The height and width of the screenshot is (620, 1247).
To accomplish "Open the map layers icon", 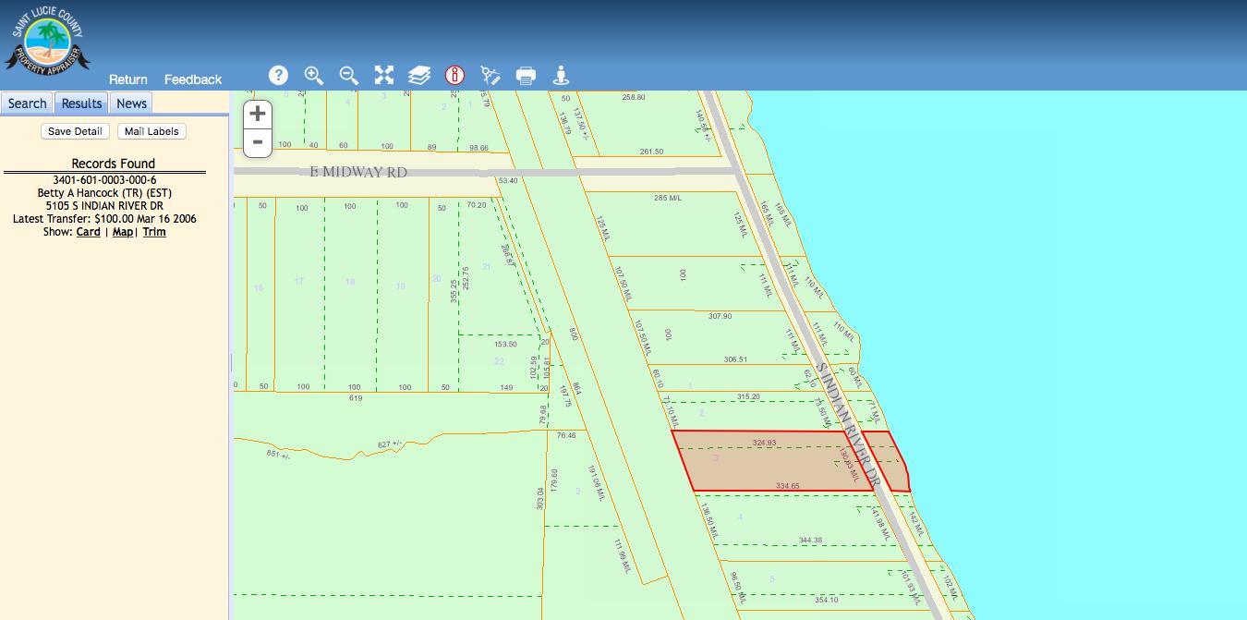I will coord(419,76).
